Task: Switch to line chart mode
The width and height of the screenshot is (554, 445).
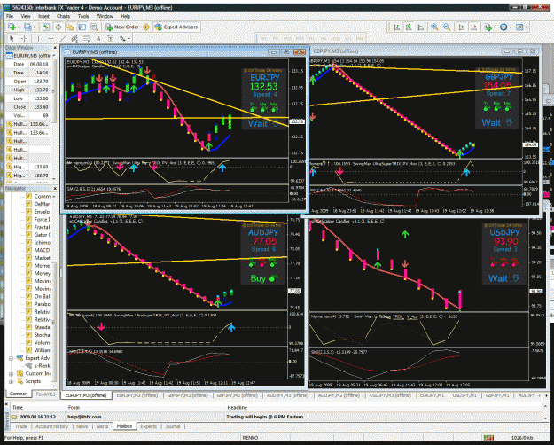Action: tap(421, 27)
